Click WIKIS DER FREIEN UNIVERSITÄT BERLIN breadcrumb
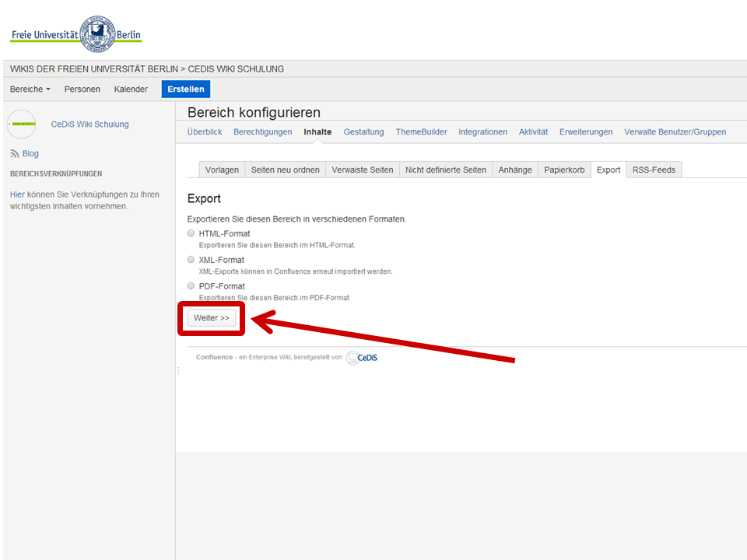 [x=94, y=69]
